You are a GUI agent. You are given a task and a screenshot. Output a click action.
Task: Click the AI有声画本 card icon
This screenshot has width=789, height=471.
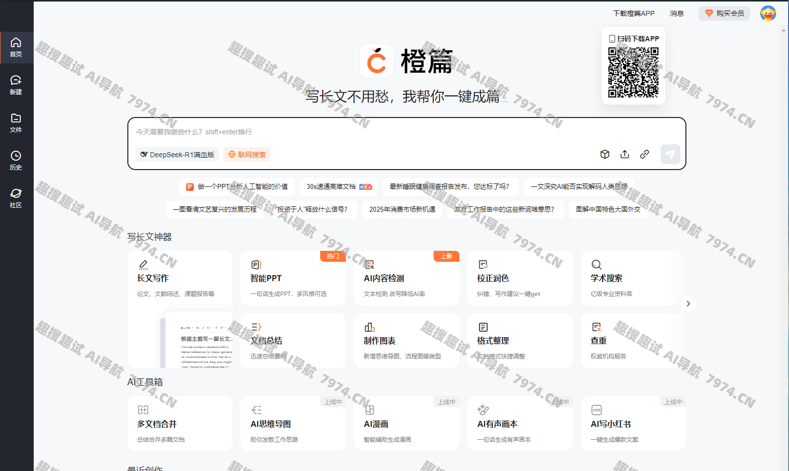coord(483,410)
